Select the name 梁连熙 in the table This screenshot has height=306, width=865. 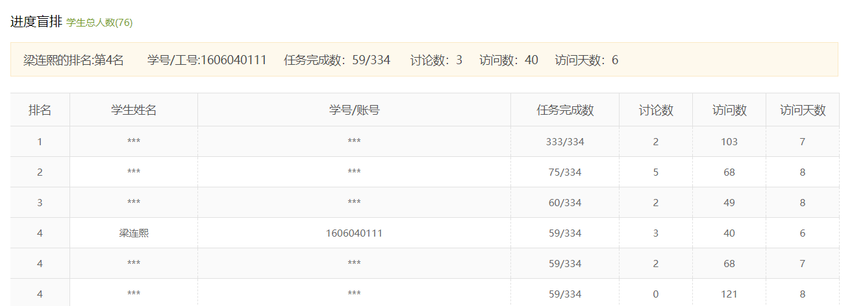(x=134, y=233)
